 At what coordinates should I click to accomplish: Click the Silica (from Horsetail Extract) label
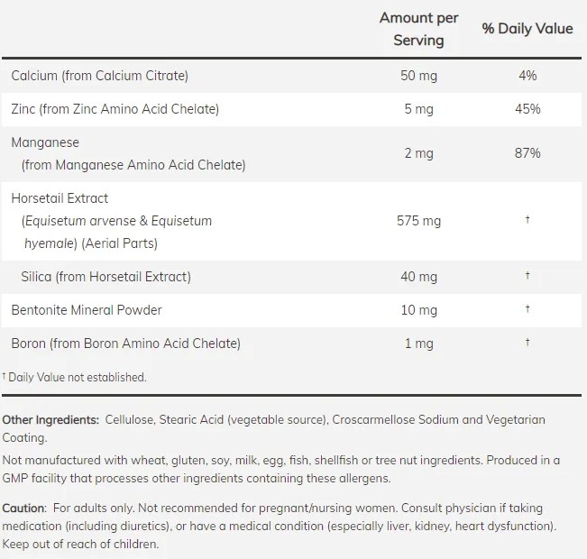pyautogui.click(x=105, y=277)
